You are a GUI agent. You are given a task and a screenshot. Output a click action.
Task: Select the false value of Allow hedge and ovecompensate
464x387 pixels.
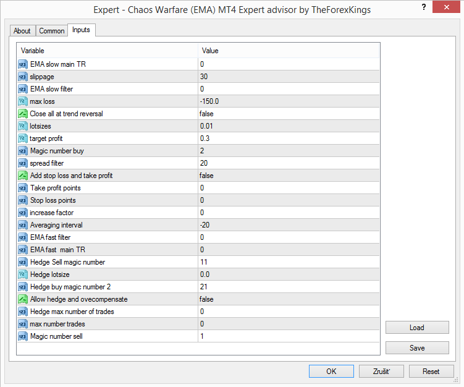[206, 299]
